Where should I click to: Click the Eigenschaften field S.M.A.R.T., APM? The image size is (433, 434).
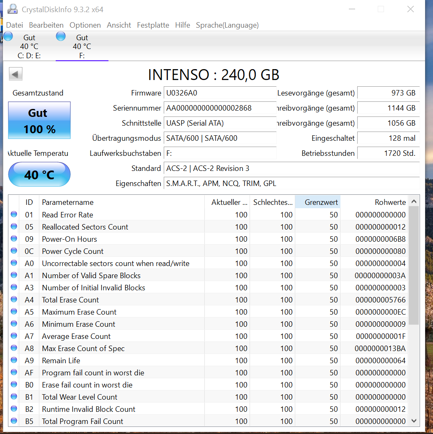pyautogui.click(x=291, y=183)
